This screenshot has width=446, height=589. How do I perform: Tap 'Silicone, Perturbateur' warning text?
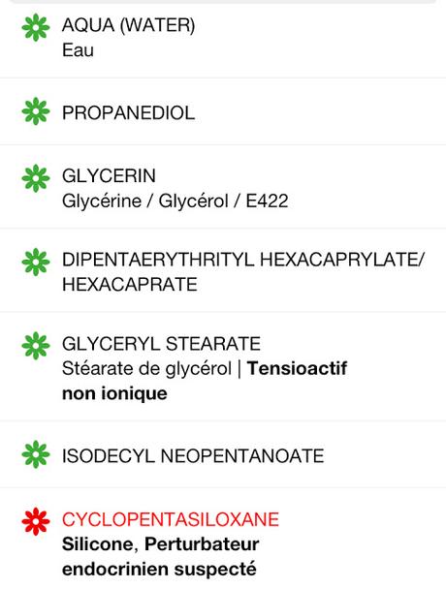161,544
